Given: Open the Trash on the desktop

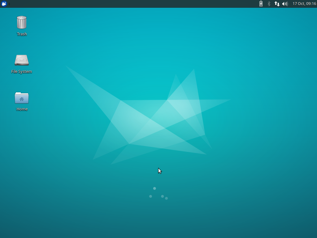Looking at the screenshot, I should pos(22,22).
